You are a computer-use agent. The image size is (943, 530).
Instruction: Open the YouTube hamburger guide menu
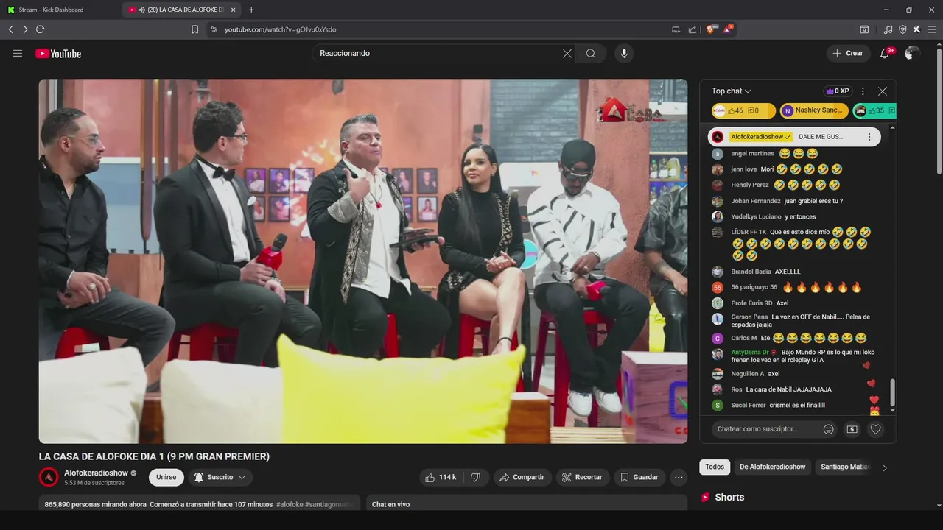(18, 53)
